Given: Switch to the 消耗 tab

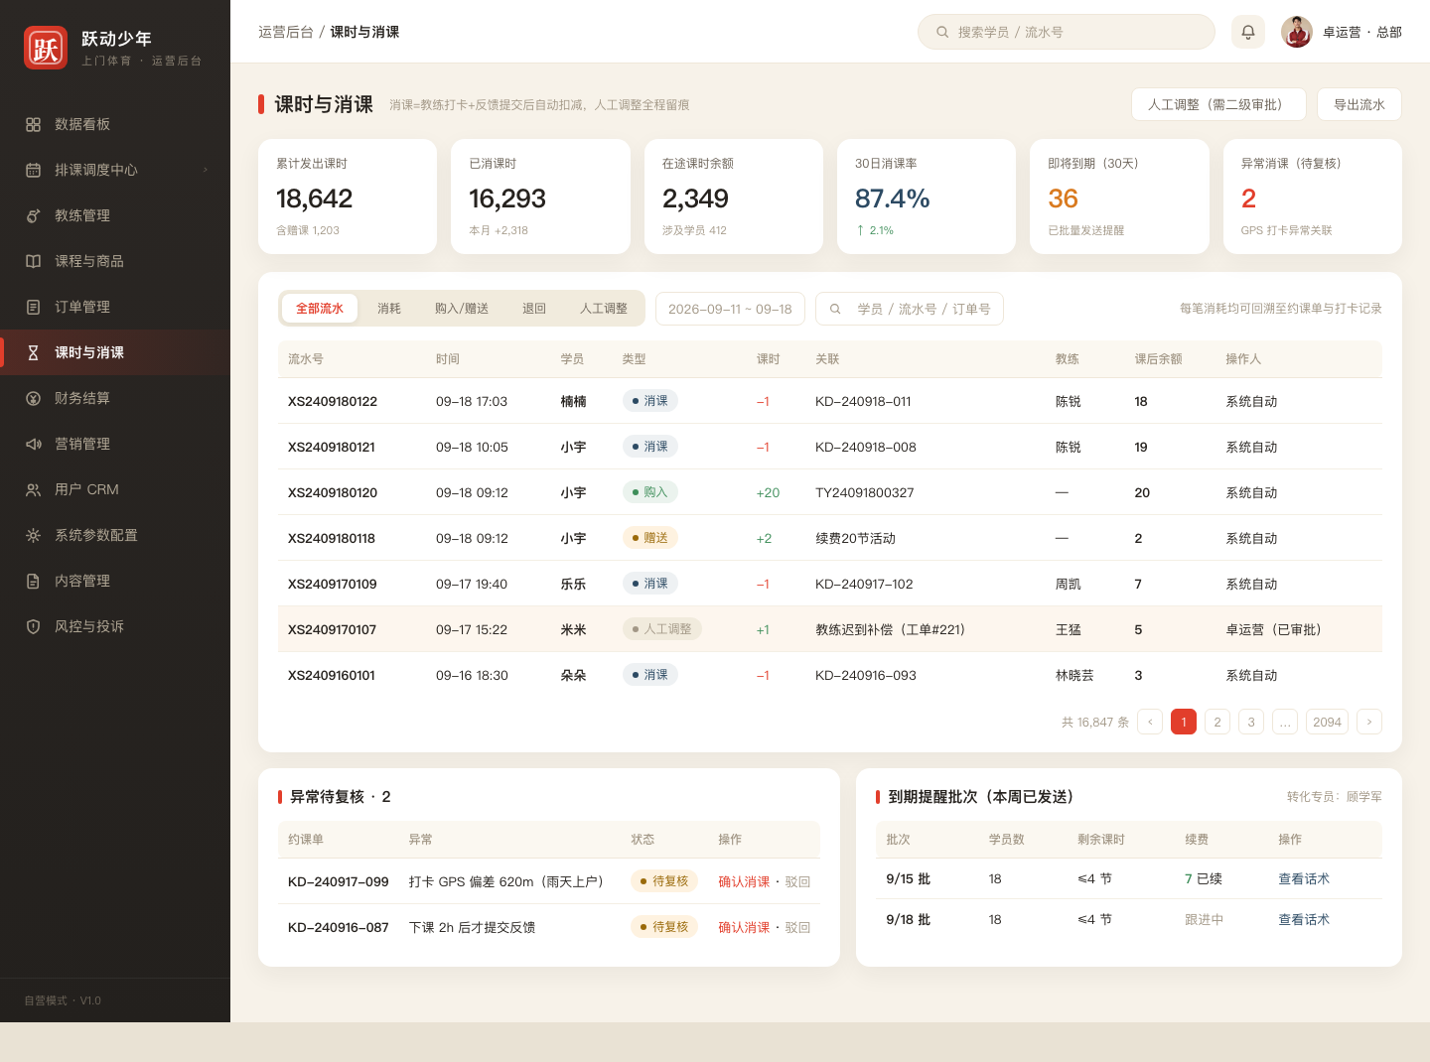Looking at the screenshot, I should click(389, 309).
